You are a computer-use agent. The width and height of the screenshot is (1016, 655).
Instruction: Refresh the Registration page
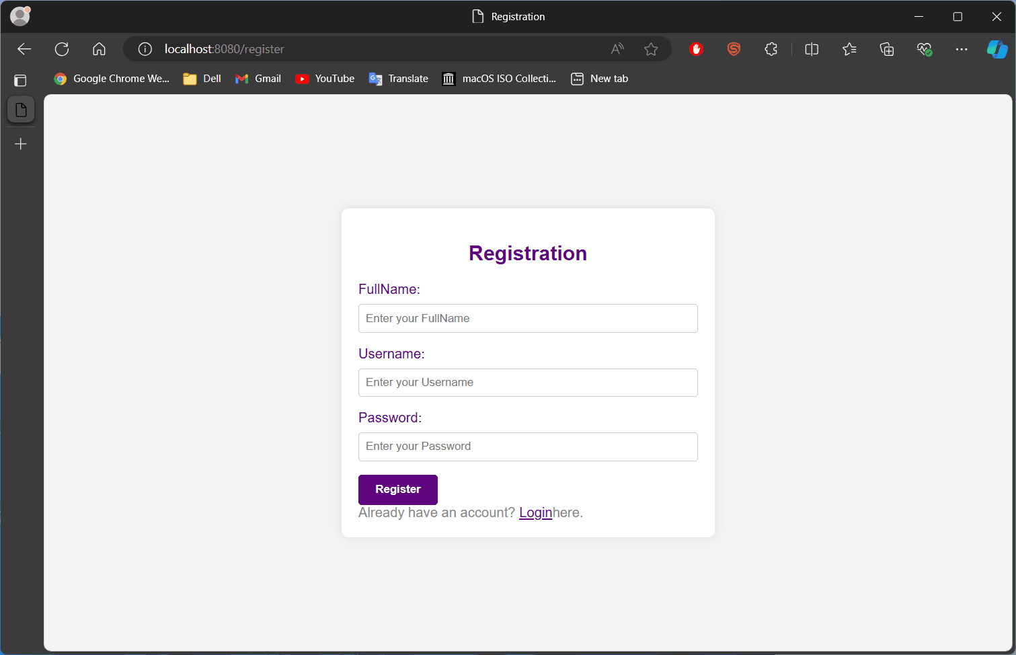[62, 48]
